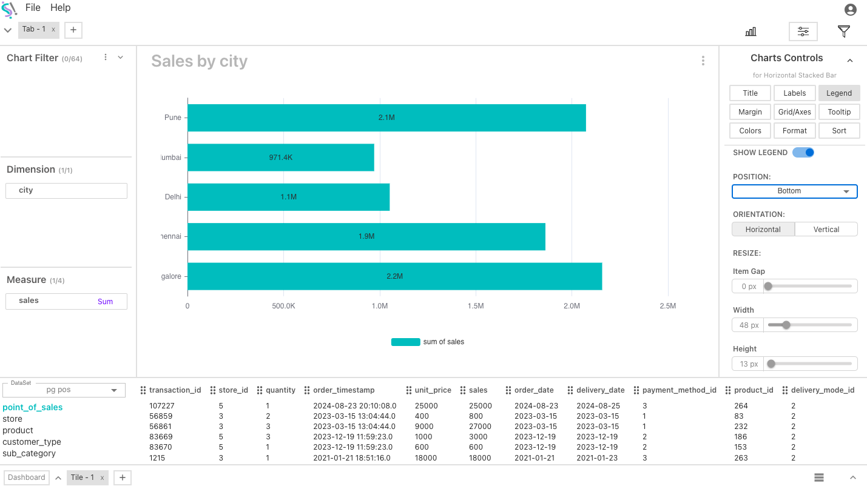Viewport: 867px width, 489px height.
Task: Open the File menu
Action: (33, 8)
